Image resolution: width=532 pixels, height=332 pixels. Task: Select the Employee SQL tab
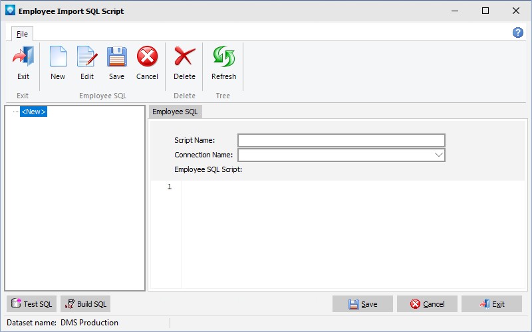[175, 112]
